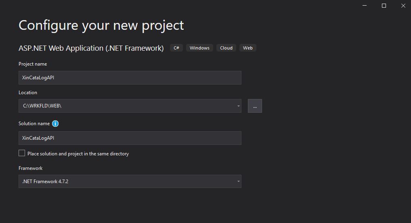Focus the Project name text field

point(130,78)
